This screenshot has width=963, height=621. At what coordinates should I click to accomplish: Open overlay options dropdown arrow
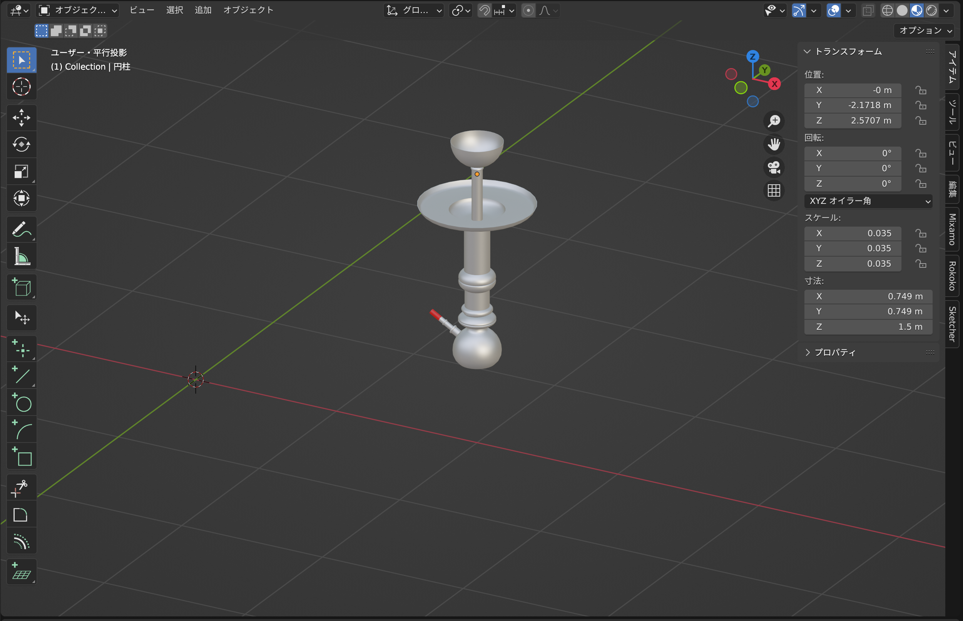(x=848, y=10)
